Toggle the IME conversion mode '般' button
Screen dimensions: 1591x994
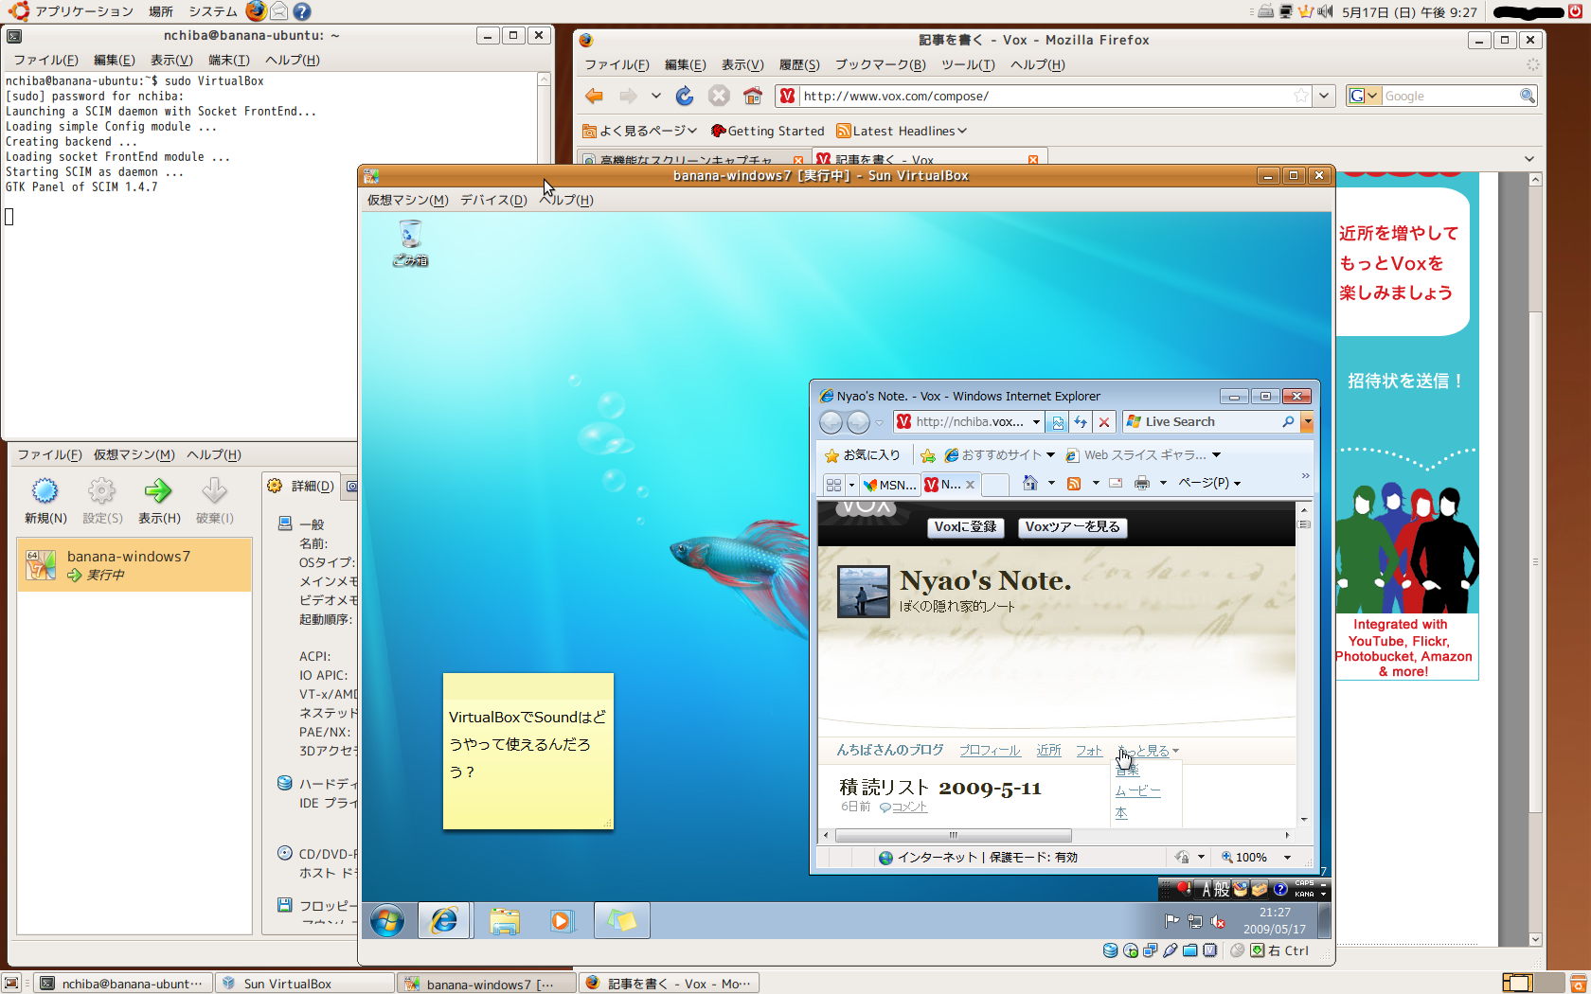click(1222, 889)
